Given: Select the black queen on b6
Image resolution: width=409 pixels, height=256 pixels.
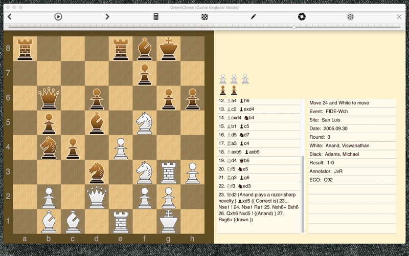Looking at the screenshot, I should click(x=49, y=98).
